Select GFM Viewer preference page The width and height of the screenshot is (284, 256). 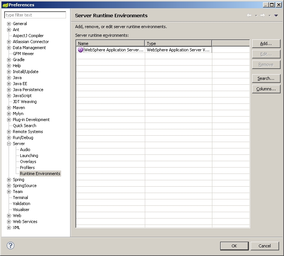click(23, 54)
